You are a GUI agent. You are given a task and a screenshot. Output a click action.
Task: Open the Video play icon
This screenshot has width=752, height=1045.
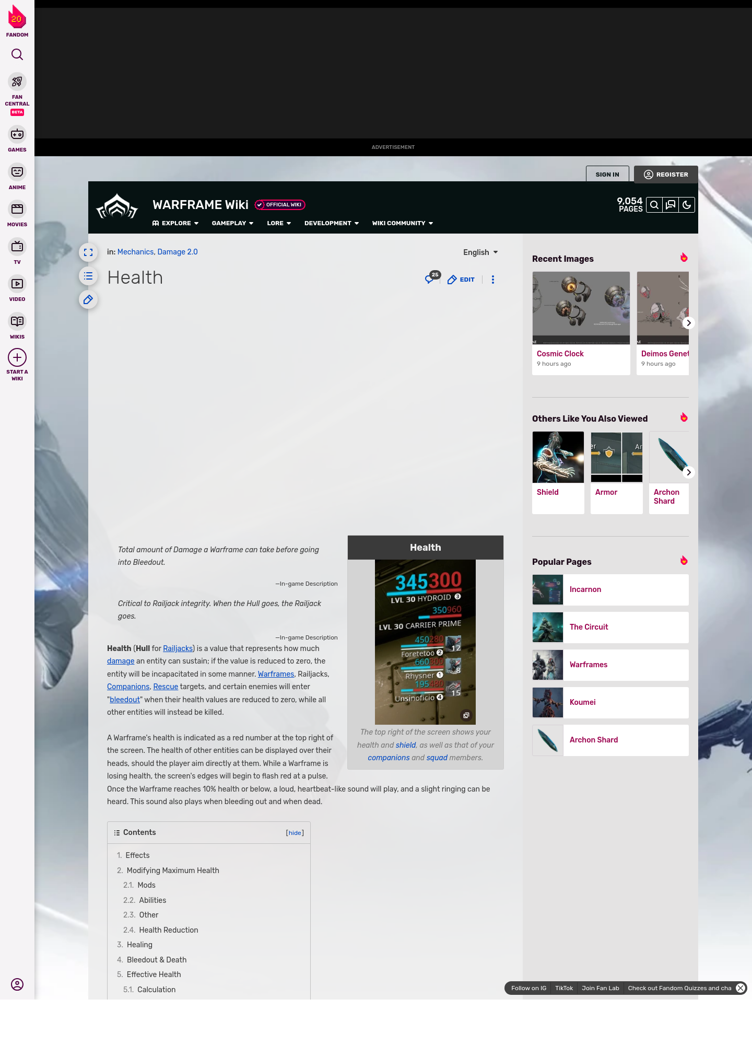tap(17, 284)
